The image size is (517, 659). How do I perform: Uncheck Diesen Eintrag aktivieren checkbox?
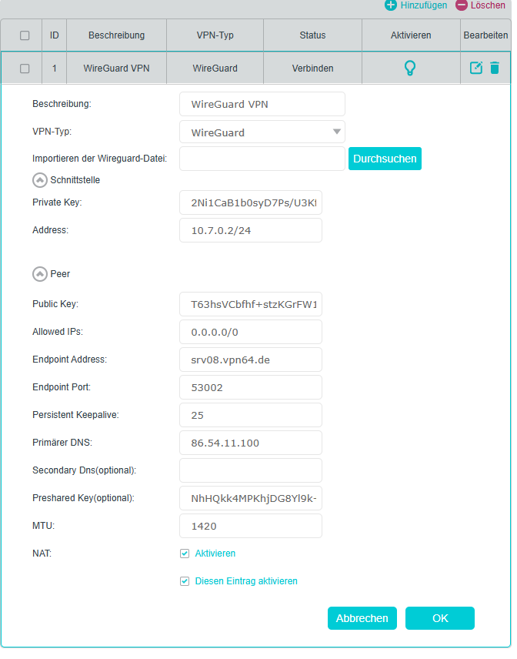(x=185, y=581)
